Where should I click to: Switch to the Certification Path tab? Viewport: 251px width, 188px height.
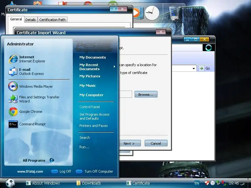pyautogui.click(x=52, y=20)
